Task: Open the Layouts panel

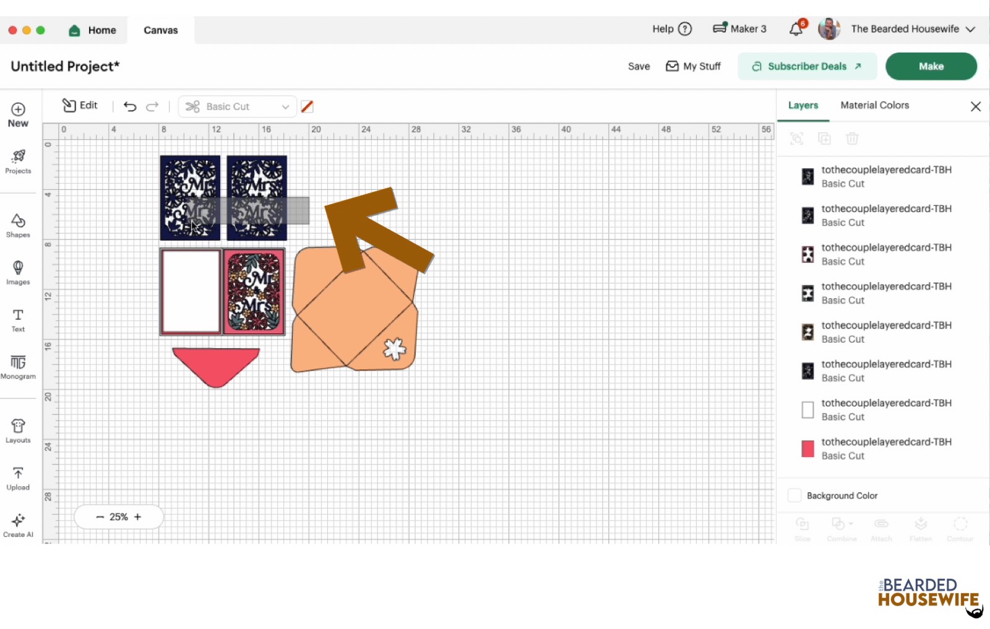Action: pos(18,430)
